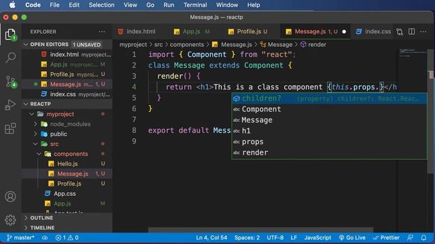Expand the public folder
Viewport: 435px width, 244px height.
pos(35,134)
